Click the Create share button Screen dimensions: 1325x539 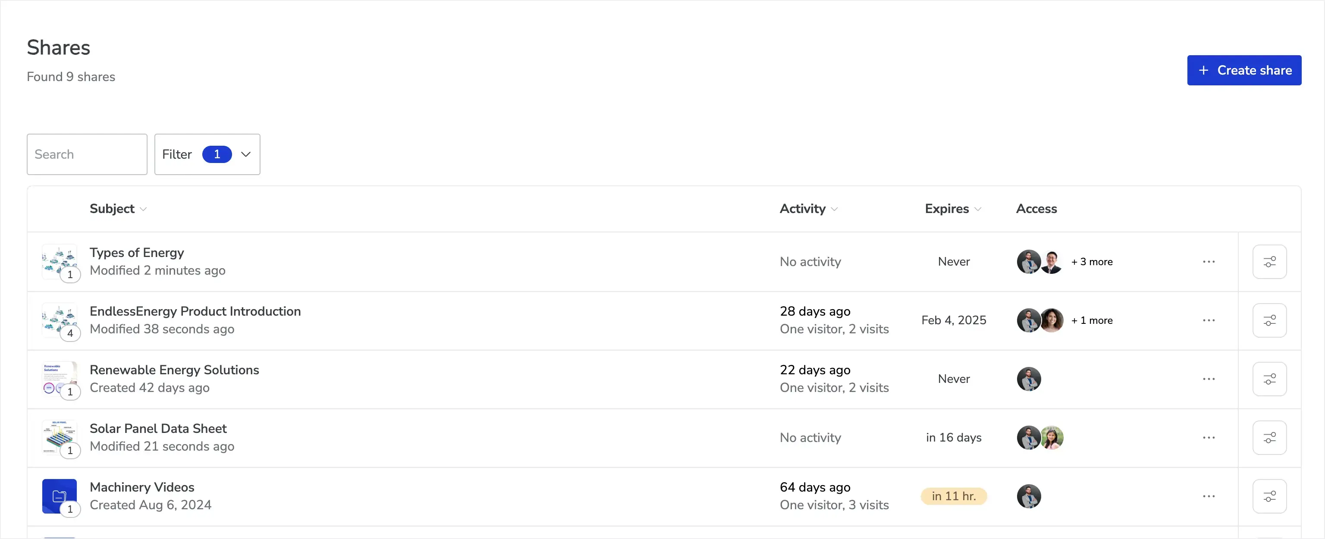coord(1244,70)
